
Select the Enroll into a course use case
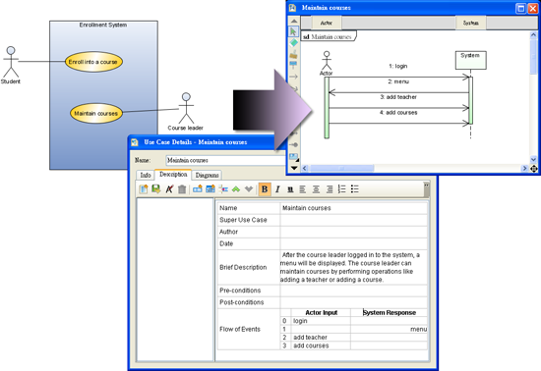click(93, 62)
